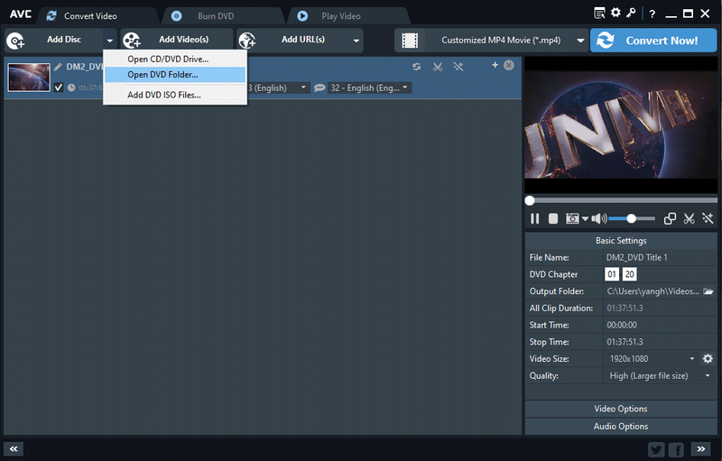Open the task manager list icon in title bar
The height and width of the screenshot is (461, 722).
[x=599, y=14]
